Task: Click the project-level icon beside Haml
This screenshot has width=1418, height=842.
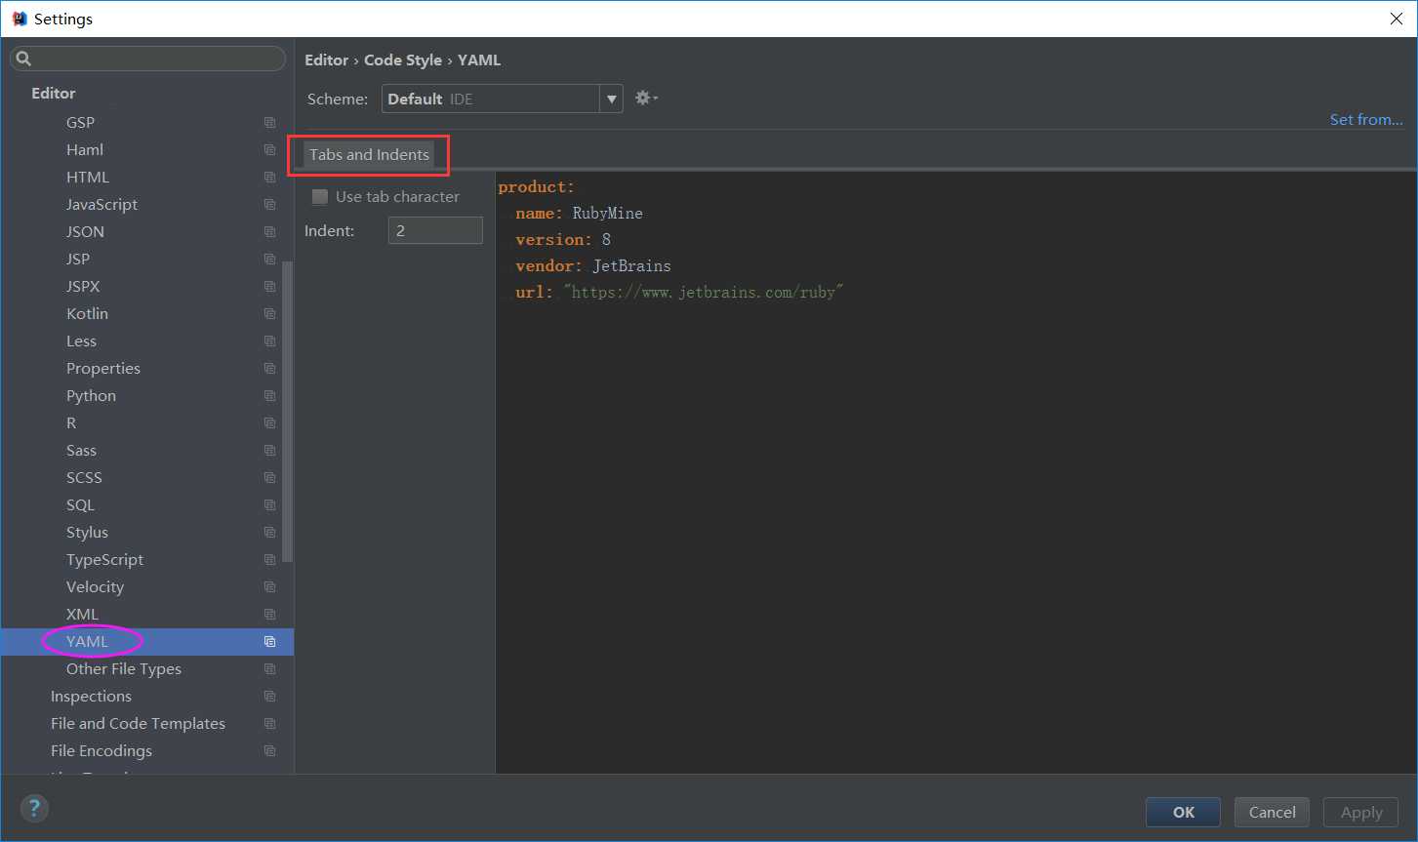Action: coord(269,150)
